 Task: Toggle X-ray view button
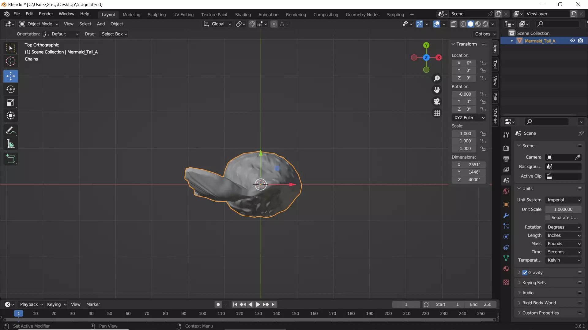point(454,24)
